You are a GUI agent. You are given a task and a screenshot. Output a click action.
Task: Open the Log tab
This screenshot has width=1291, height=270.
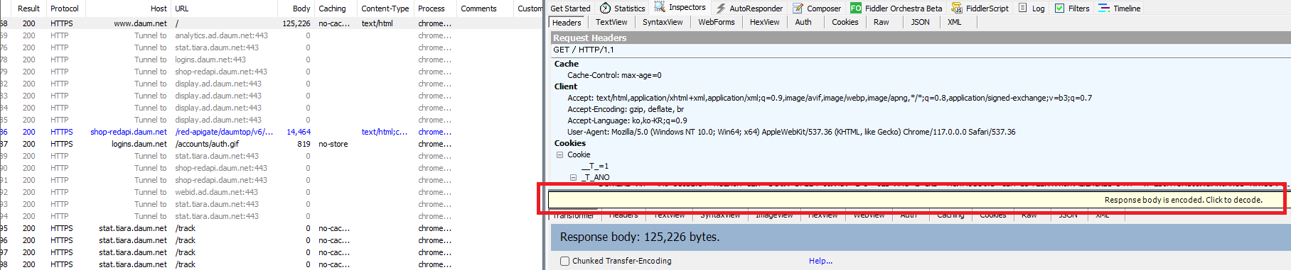pos(1032,9)
